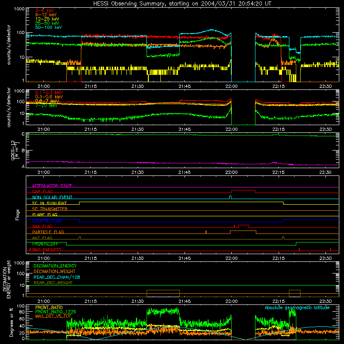Screen dimensions: 344x344
Task: Click the 22:15 tick under the Flags panel
Action: 278,258
